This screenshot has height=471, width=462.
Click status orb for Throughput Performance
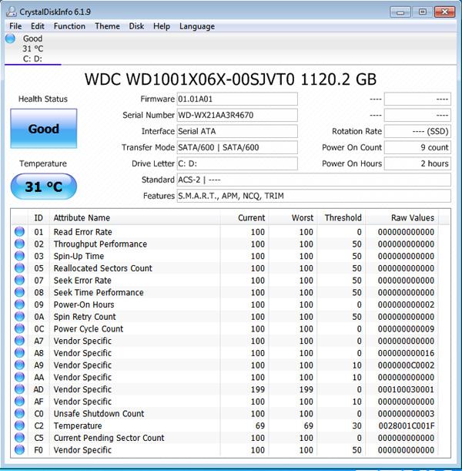tap(19, 244)
